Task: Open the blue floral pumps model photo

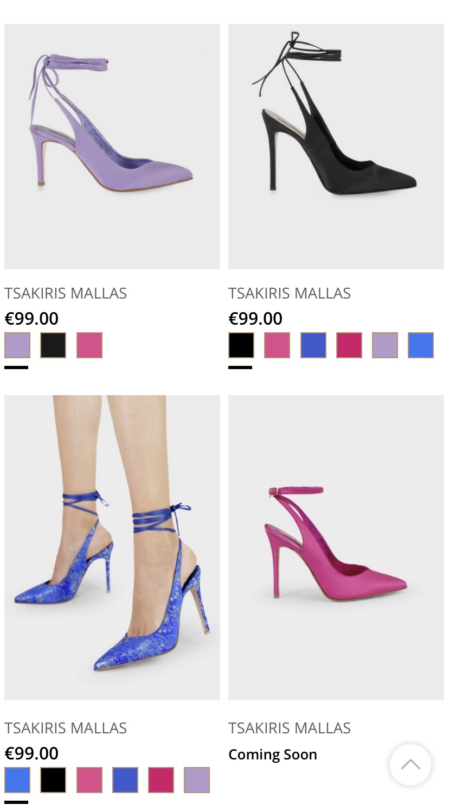Action: pyautogui.click(x=112, y=548)
